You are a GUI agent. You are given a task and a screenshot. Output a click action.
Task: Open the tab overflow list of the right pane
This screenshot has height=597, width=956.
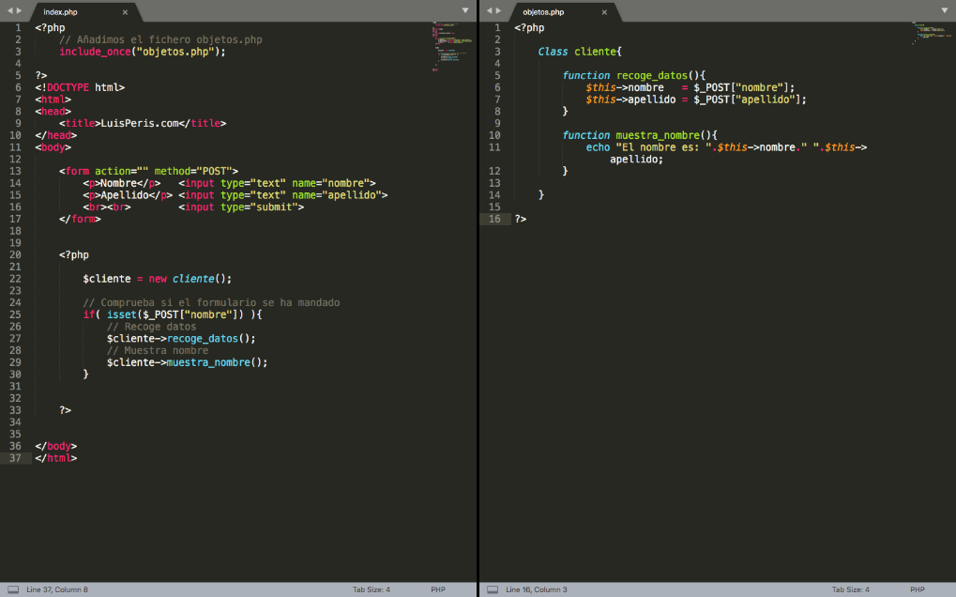tap(944, 10)
